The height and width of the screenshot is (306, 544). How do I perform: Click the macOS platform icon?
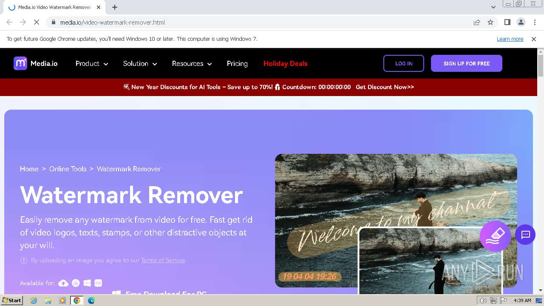coord(76,283)
